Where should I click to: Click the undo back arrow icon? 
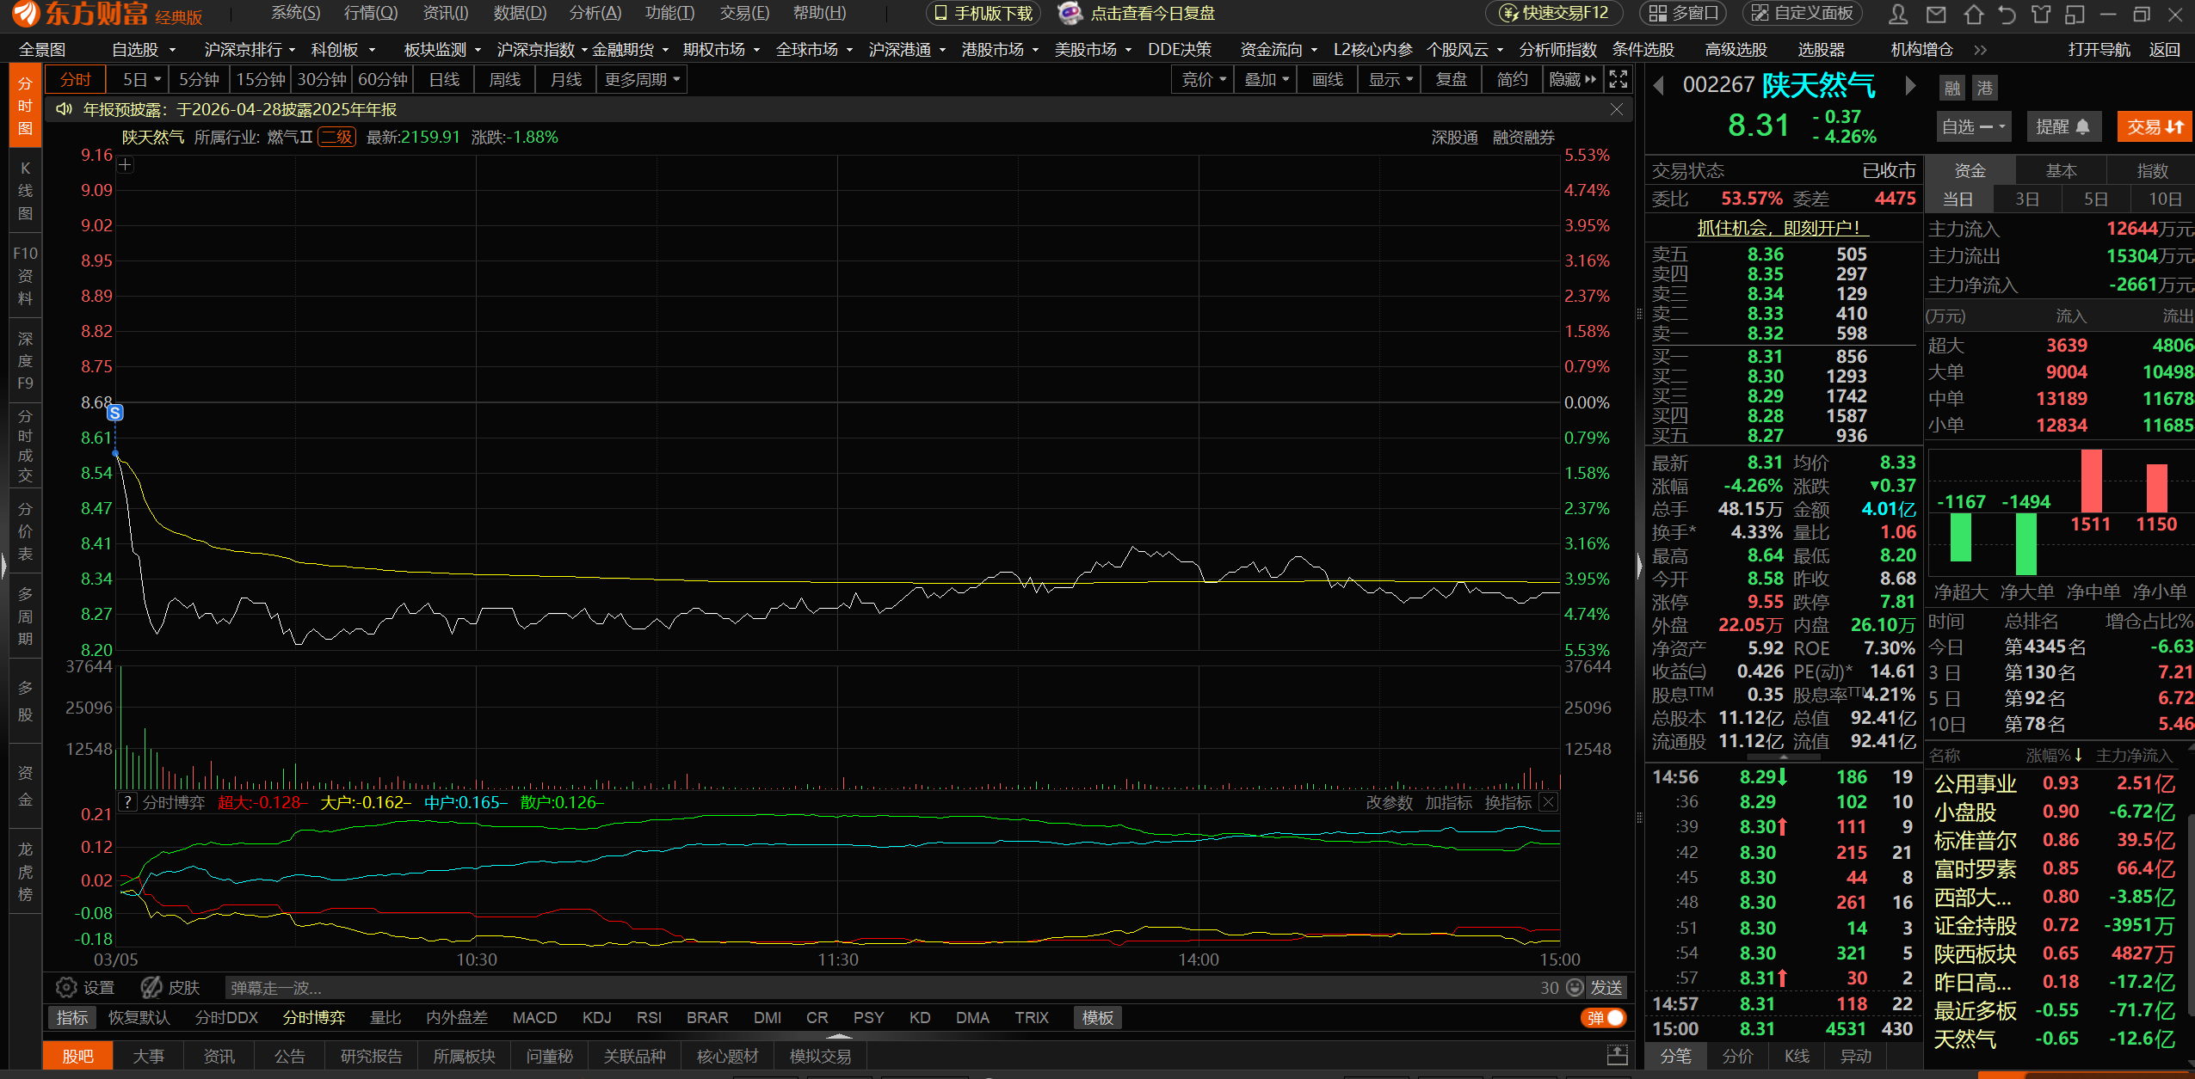pyautogui.click(x=2007, y=14)
